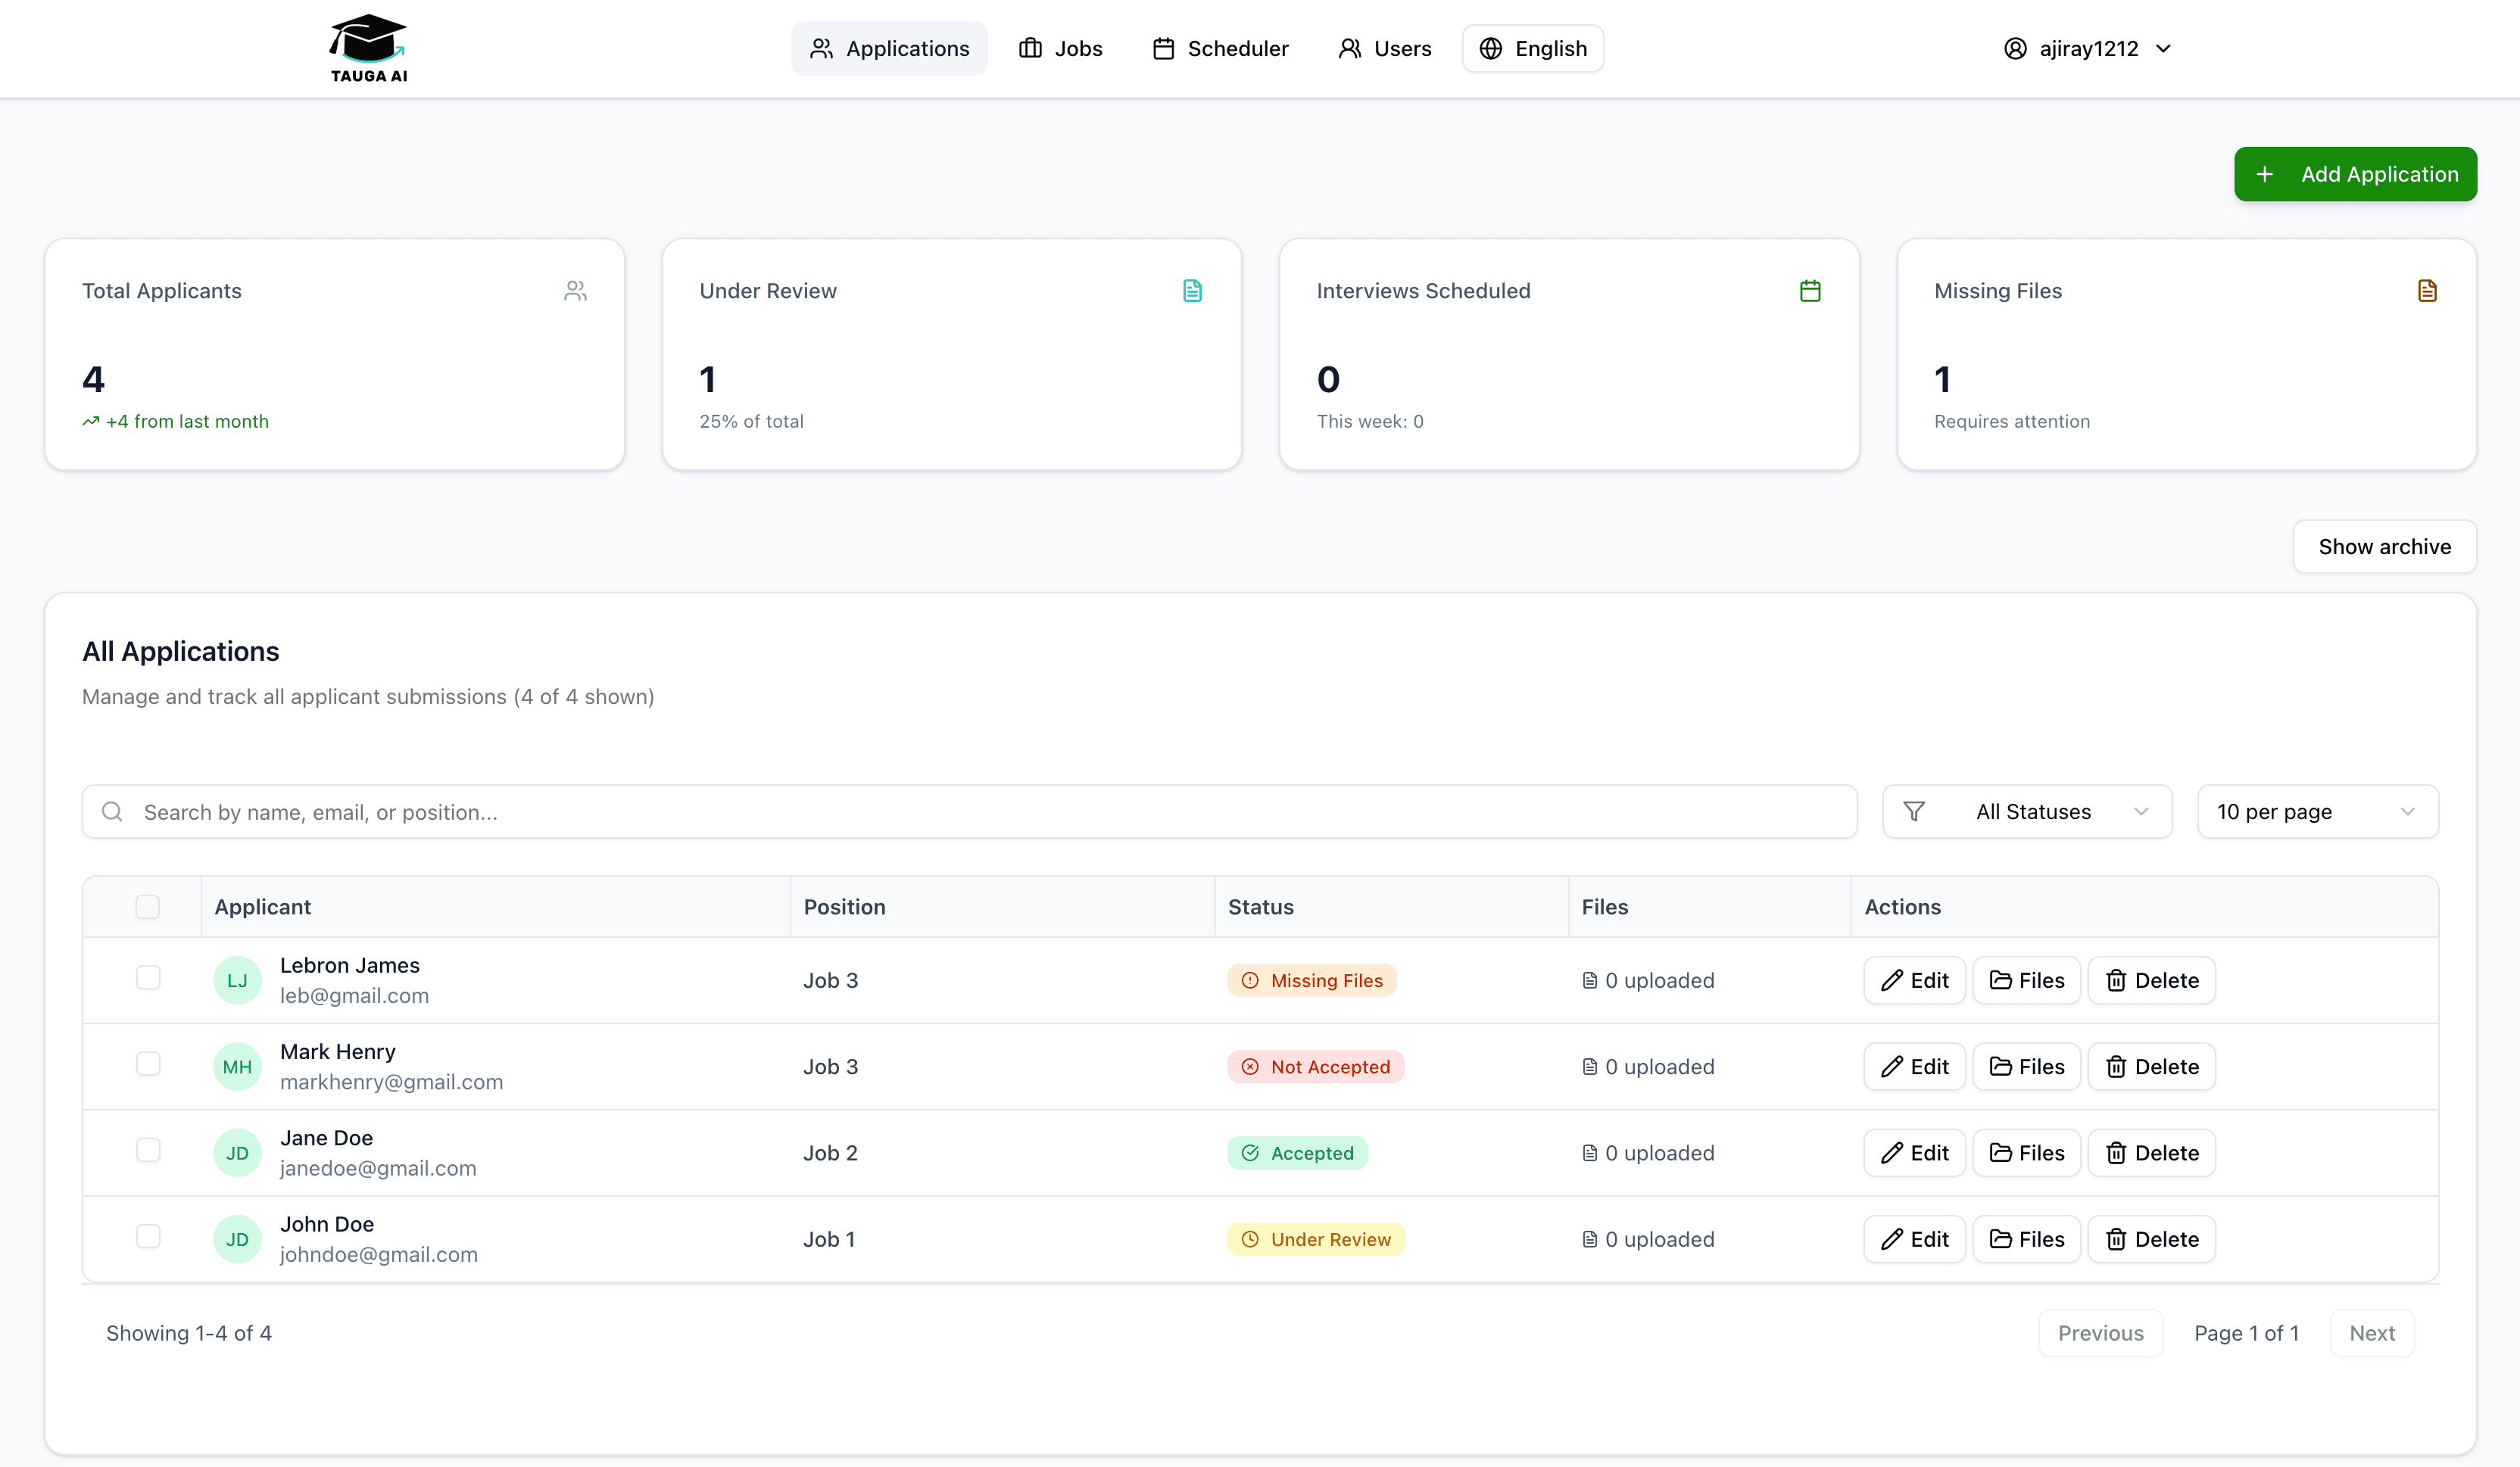Check the box for Lebron James row
Screen dimensions: 2520x1467
pyautogui.click(x=148, y=977)
